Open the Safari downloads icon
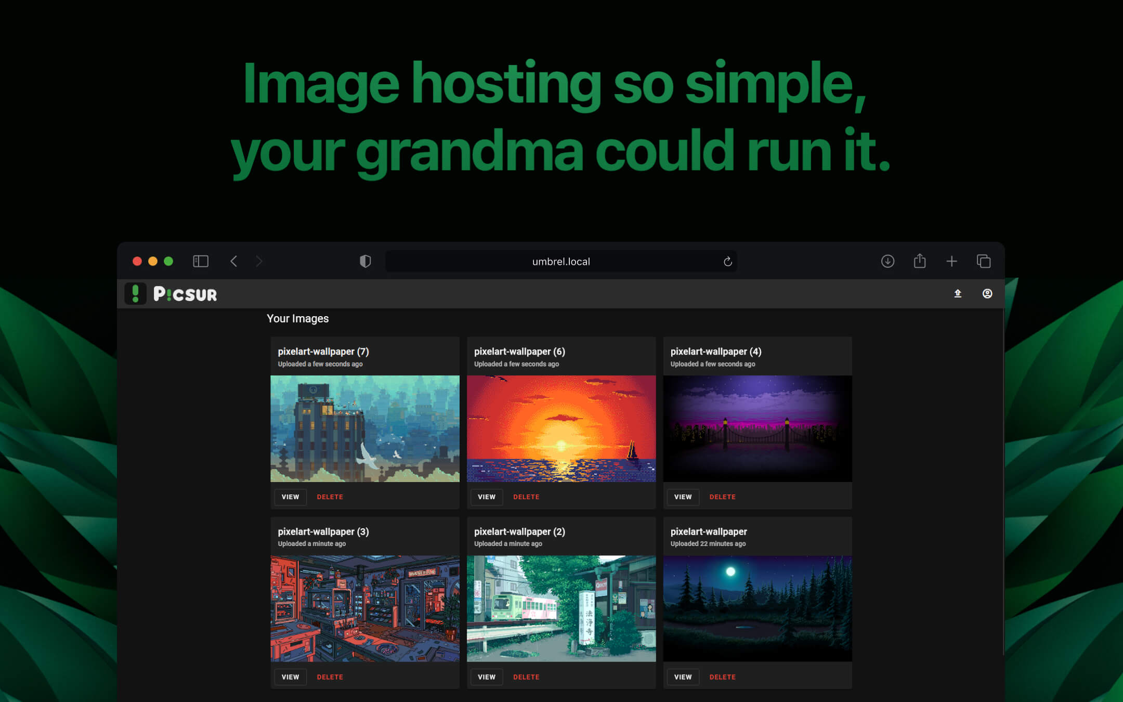Viewport: 1123px width, 702px height. point(887,261)
